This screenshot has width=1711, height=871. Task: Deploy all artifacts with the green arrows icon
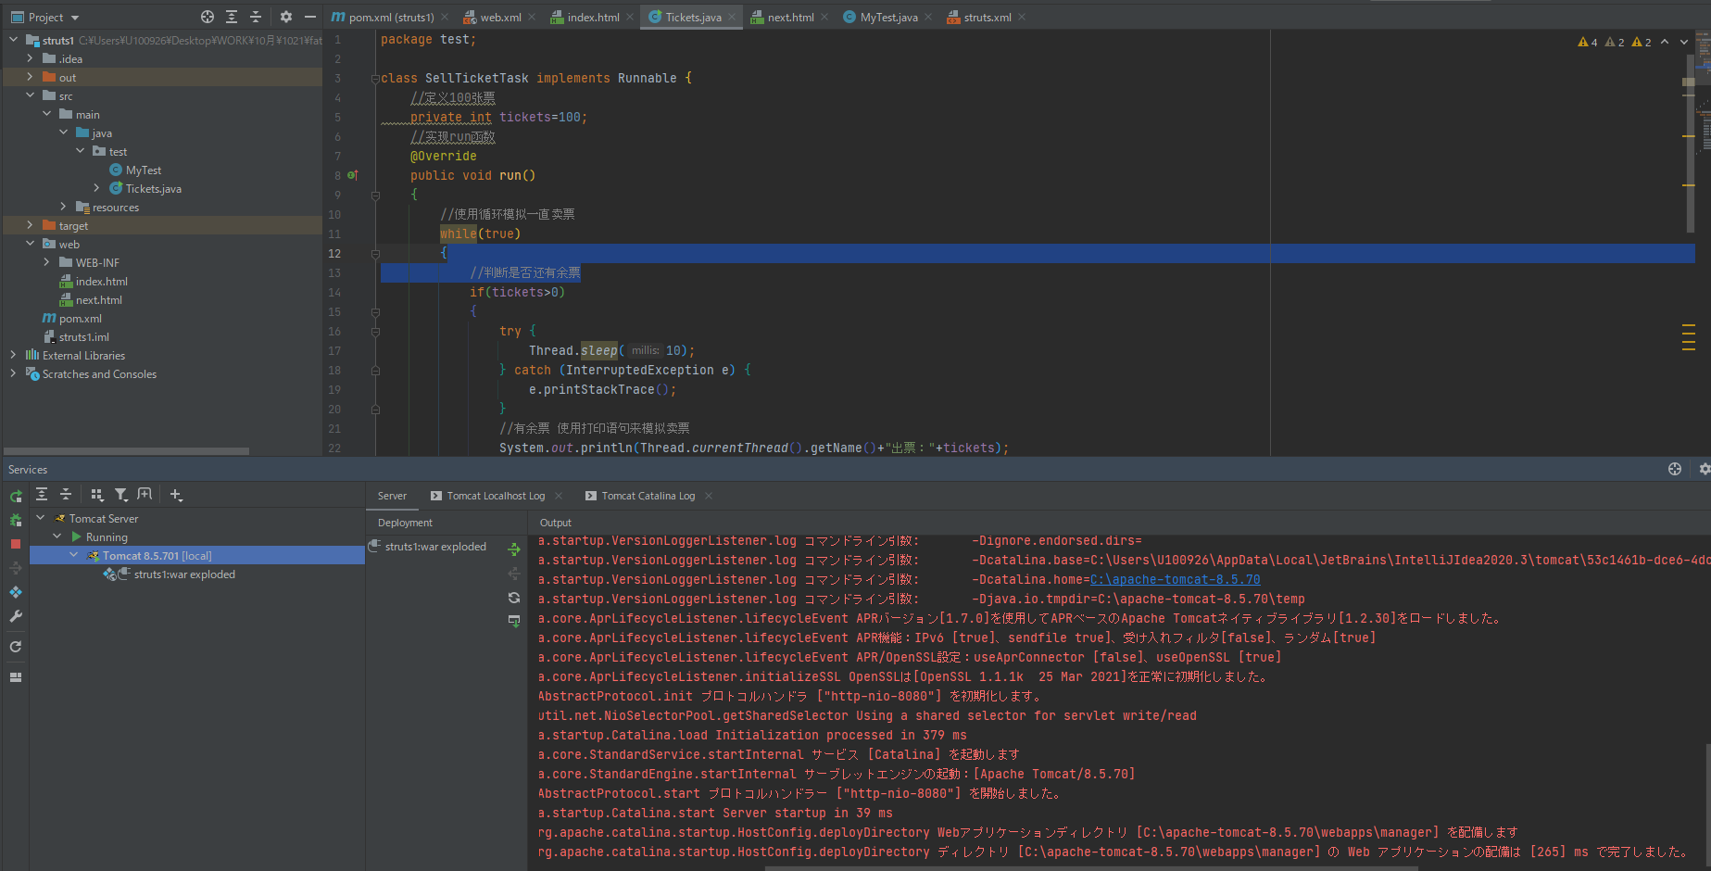tap(514, 549)
